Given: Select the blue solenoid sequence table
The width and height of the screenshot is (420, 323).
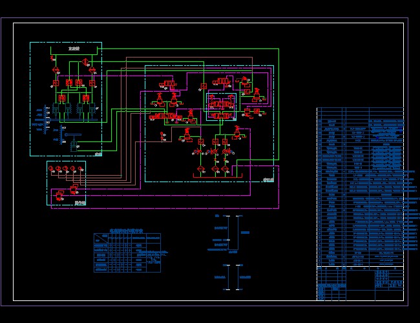Looking at the screenshot, I should pos(127,253).
